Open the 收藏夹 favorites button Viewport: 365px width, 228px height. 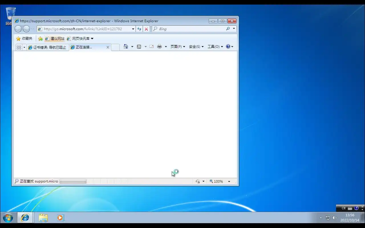[x=24, y=38]
